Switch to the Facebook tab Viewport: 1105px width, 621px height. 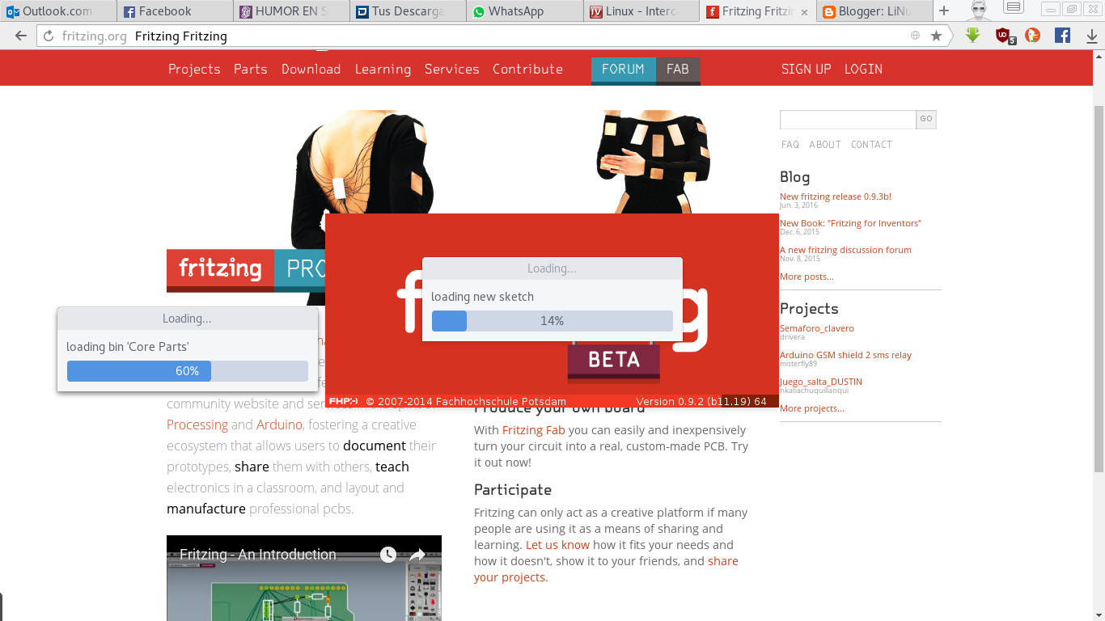pos(175,11)
